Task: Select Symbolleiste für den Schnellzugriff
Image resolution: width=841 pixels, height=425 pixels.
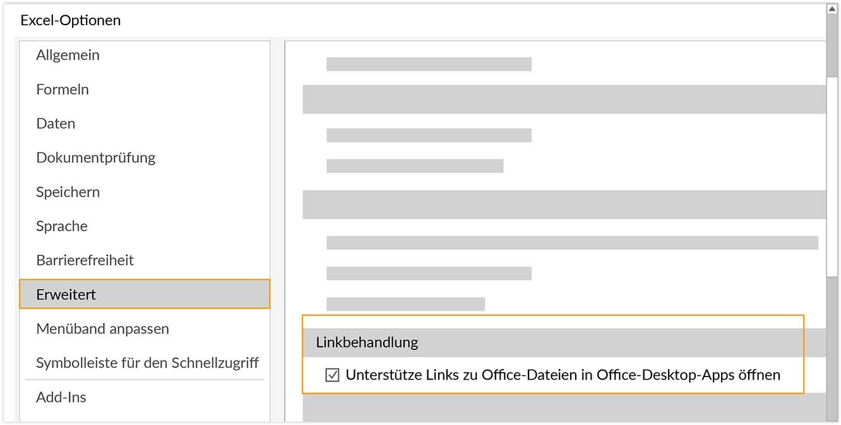Action: 147,363
